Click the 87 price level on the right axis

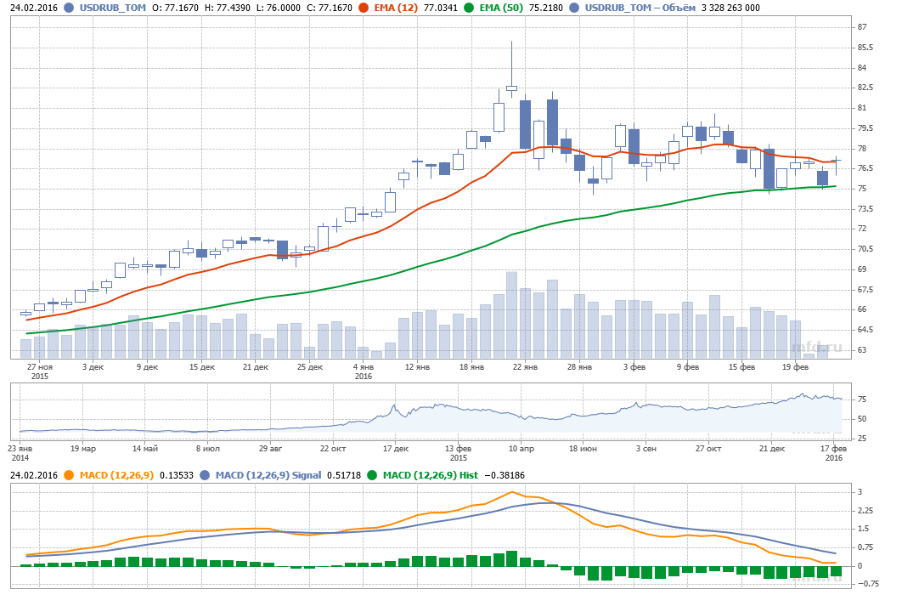pyautogui.click(x=862, y=27)
